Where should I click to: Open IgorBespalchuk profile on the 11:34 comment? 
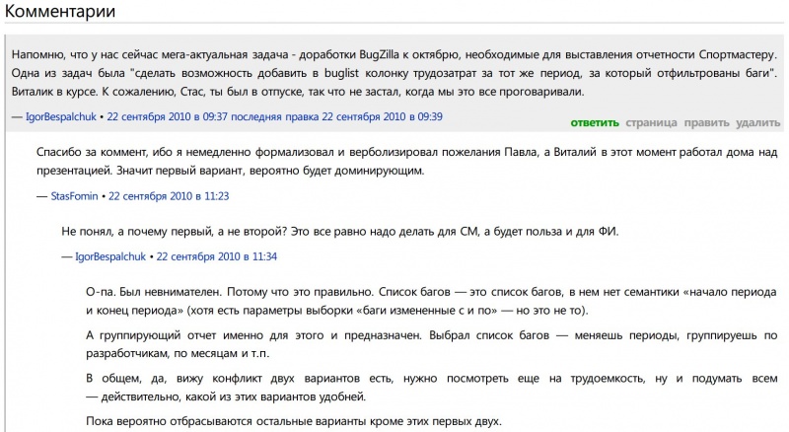110,256
